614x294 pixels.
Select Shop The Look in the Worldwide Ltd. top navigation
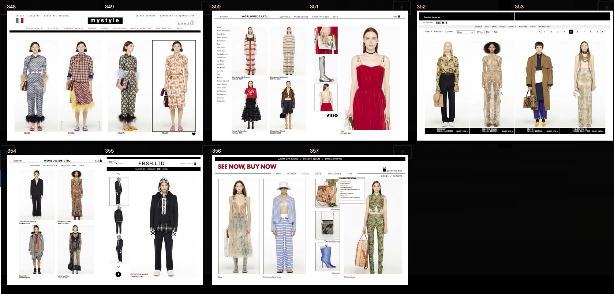(321, 17)
